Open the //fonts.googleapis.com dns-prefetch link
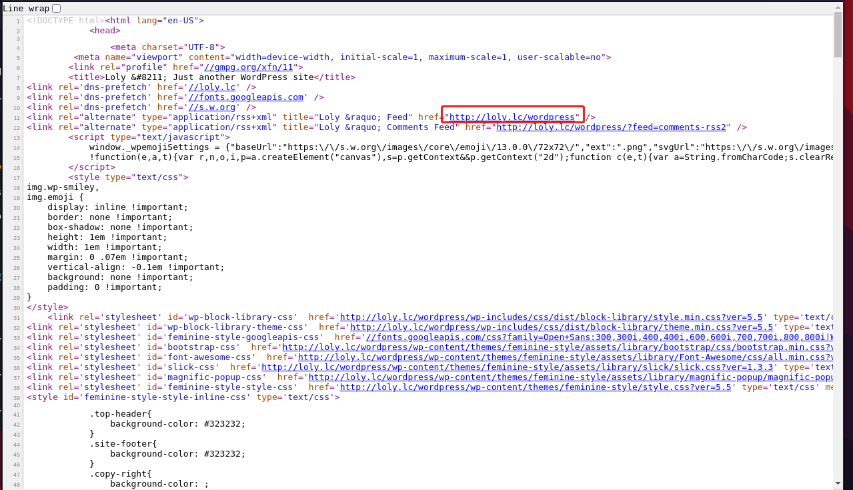Image resolution: width=853 pixels, height=490 pixels. (x=246, y=97)
